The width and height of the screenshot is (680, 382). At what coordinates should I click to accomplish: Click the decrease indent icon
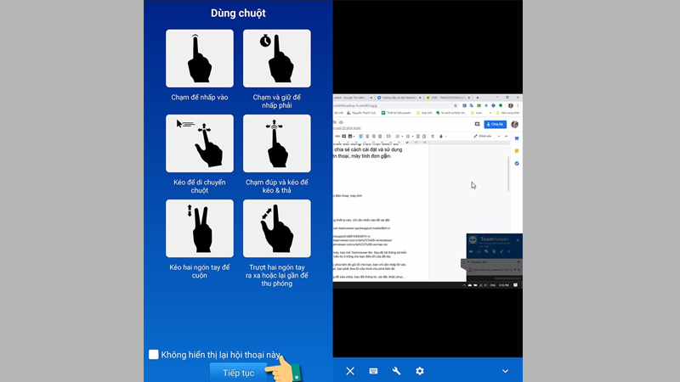418,136
